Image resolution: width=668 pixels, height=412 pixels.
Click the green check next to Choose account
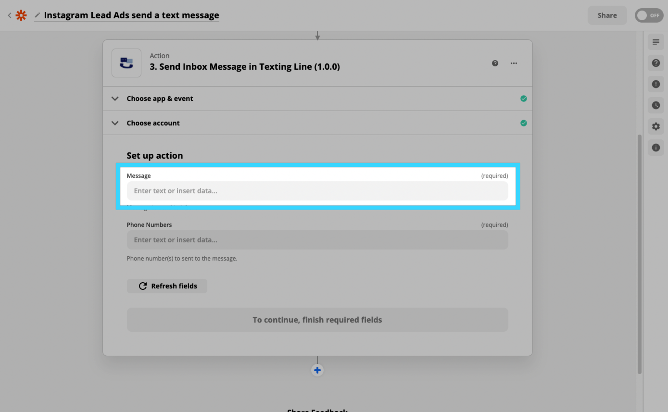[523, 123]
